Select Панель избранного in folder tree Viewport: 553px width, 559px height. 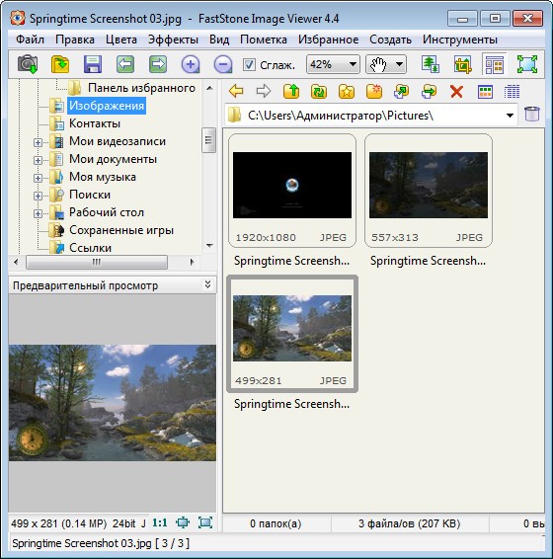[x=141, y=88]
